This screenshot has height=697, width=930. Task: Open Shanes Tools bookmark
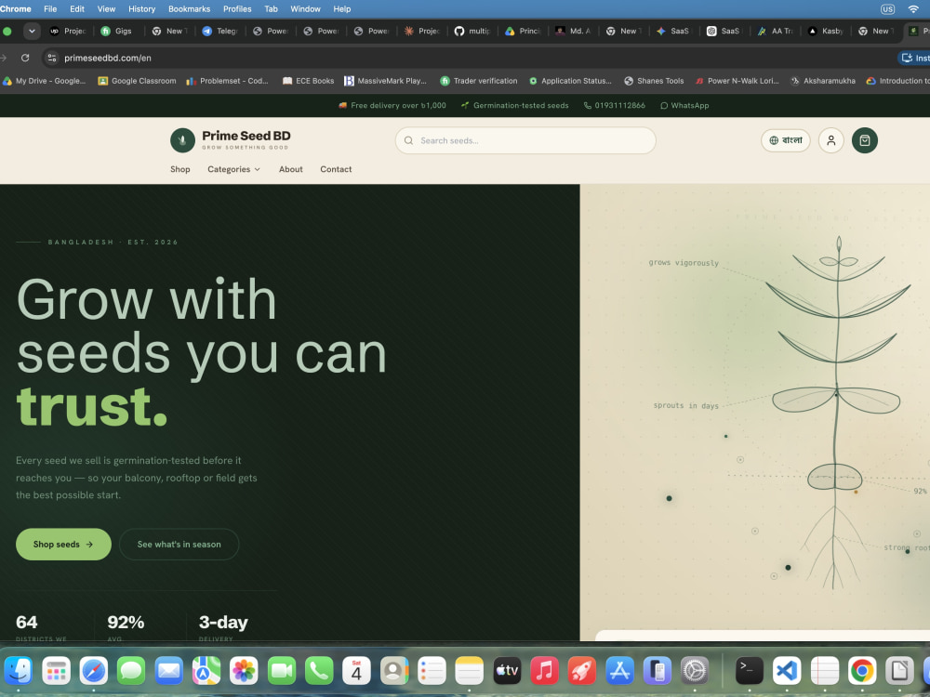tap(654, 81)
